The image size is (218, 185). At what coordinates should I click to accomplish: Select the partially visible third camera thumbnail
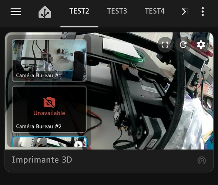point(49,142)
